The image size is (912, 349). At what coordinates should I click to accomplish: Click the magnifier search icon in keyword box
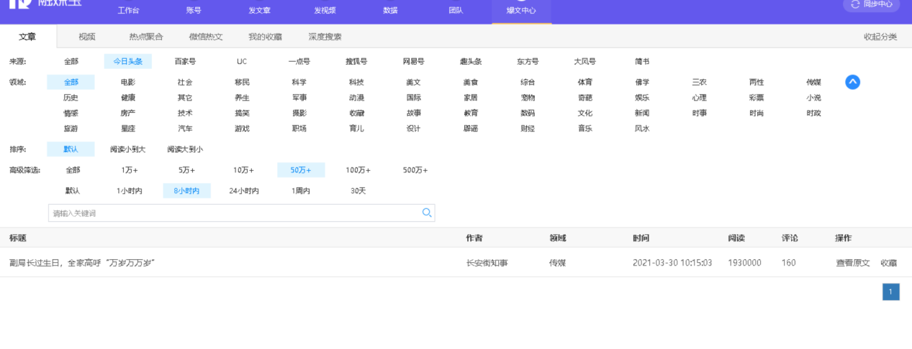(x=427, y=213)
